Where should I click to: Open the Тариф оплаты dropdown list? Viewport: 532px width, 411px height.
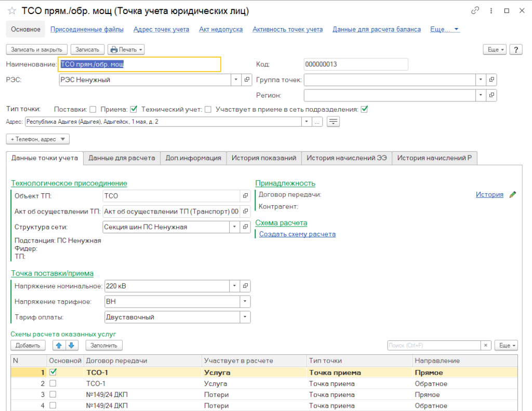click(x=245, y=317)
